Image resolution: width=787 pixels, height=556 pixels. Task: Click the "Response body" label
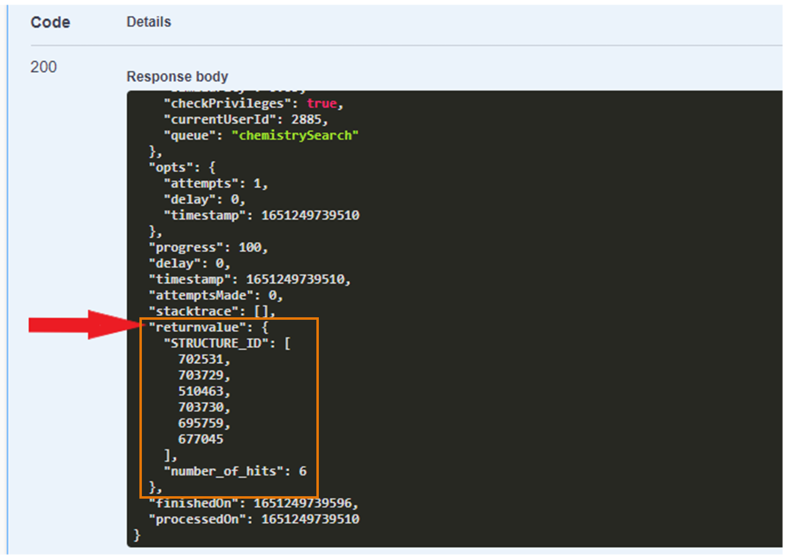coord(177,77)
